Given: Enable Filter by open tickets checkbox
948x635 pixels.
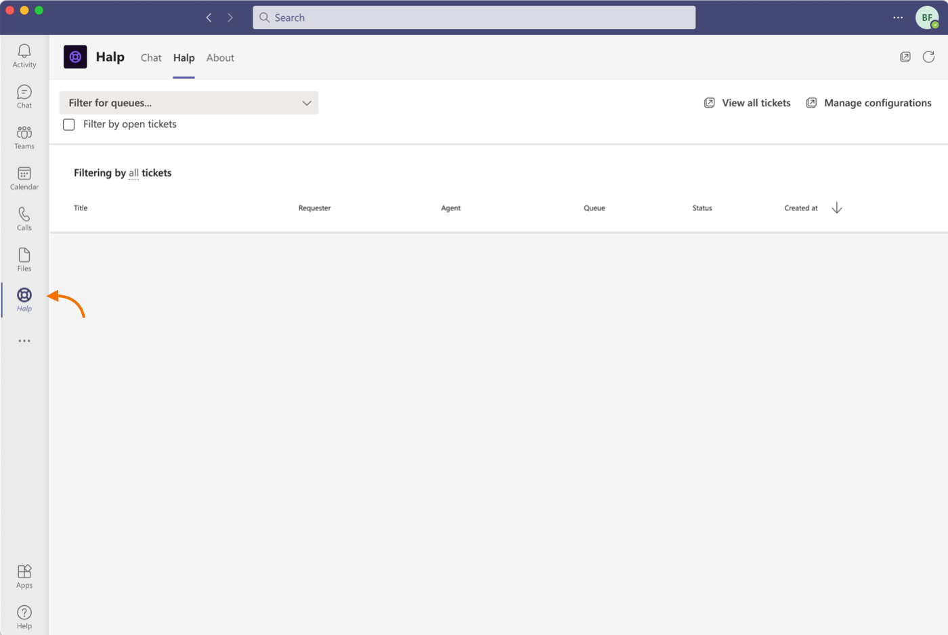Looking at the screenshot, I should (x=69, y=125).
